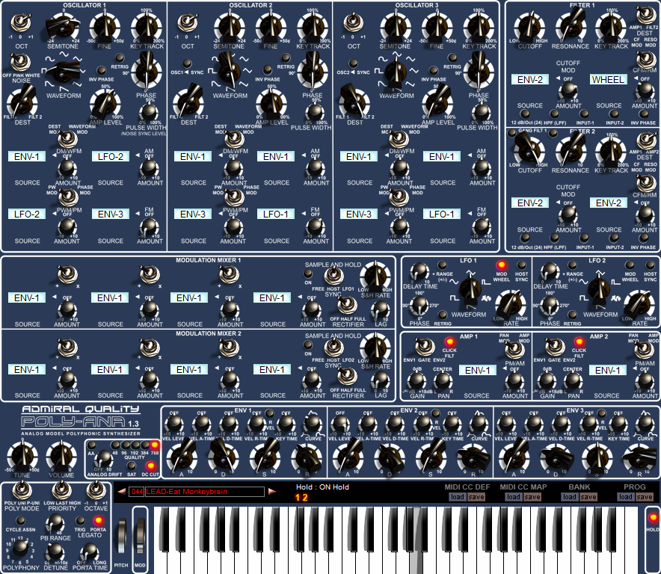Click LFO 1 waveform selector knob
This screenshot has width=661, height=574.
click(x=469, y=288)
